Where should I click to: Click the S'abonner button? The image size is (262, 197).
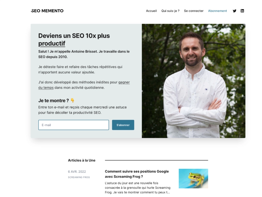point(123,125)
